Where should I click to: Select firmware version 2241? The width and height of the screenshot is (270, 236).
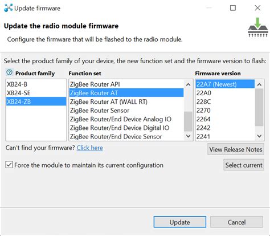225,136
